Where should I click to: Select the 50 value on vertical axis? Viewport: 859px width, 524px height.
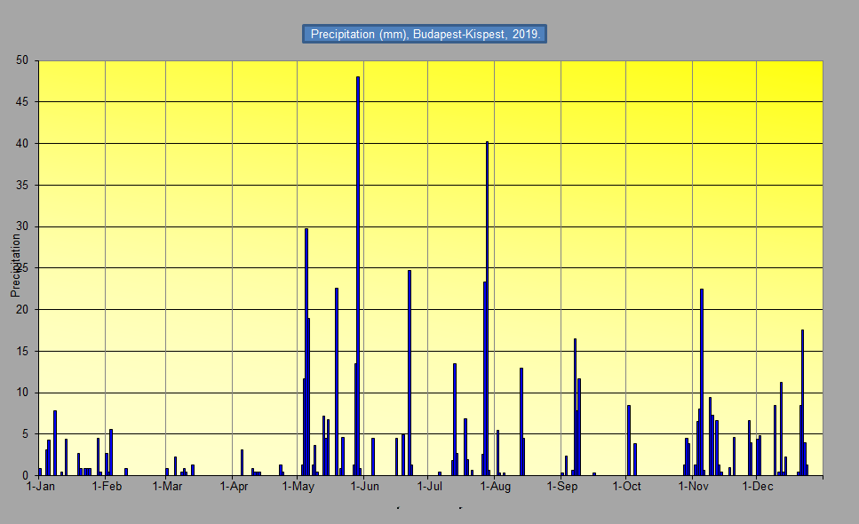point(22,60)
